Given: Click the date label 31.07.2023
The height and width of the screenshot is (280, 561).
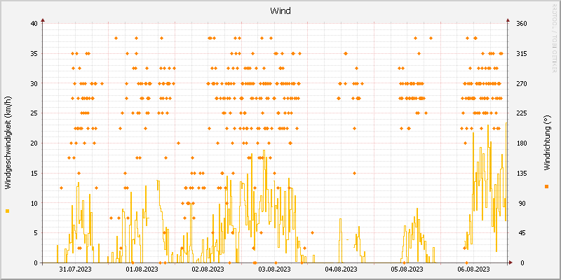Looking at the screenshot, I should 75,269.
